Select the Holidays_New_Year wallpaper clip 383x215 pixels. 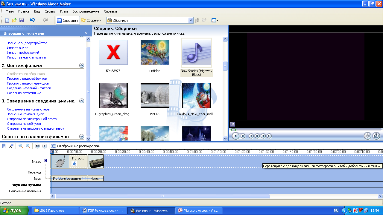point(197,96)
